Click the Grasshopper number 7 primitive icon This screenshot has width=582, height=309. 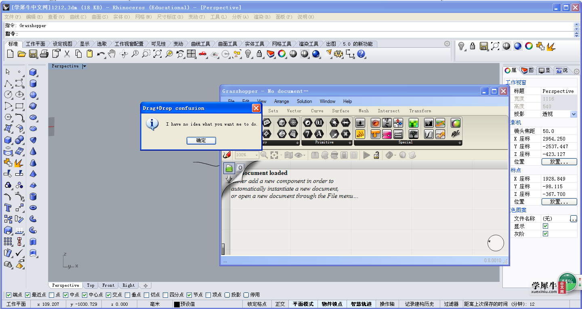[308, 134]
